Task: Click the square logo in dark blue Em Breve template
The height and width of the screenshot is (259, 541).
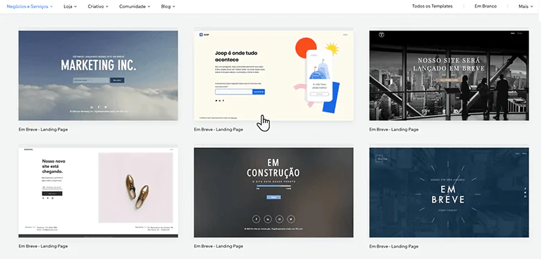Action: tap(380, 158)
